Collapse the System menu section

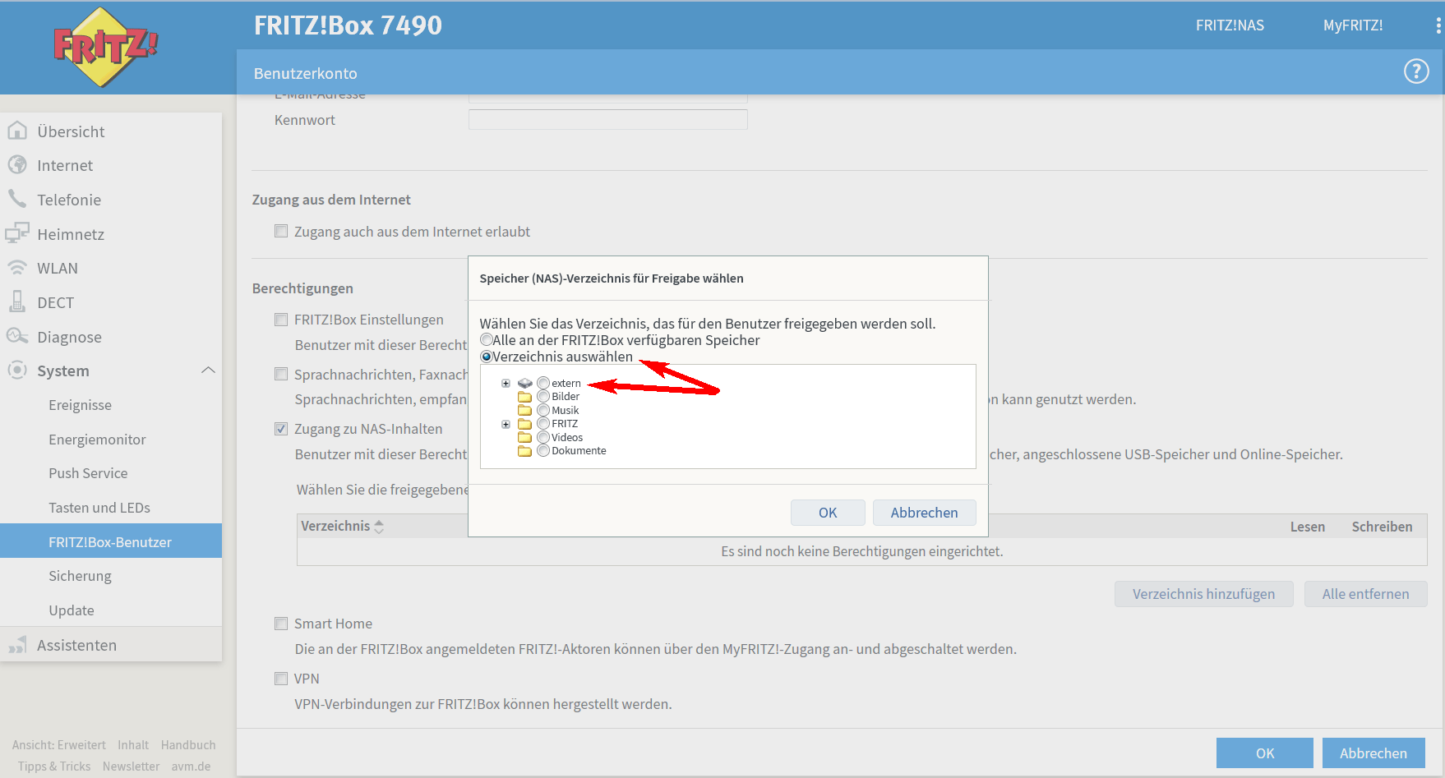(208, 371)
